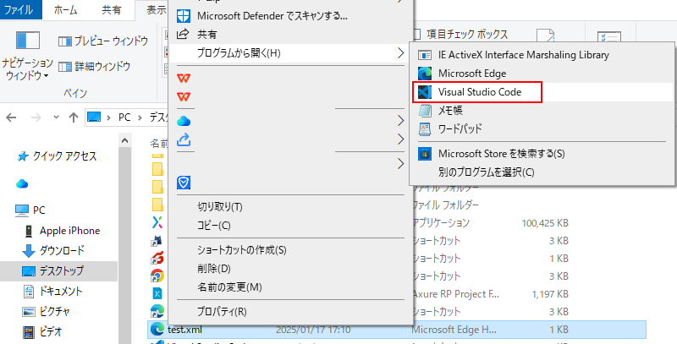Open the recent locations dropdown arrow
This screenshot has height=344, width=677.
pyautogui.click(x=54, y=117)
